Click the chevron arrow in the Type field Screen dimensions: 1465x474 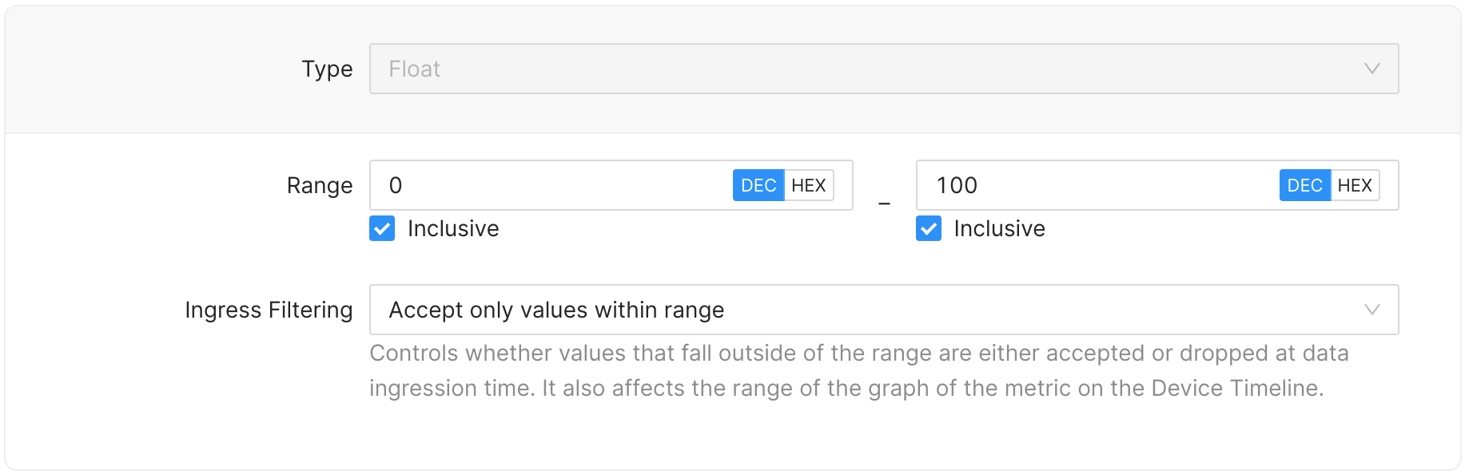(1371, 69)
